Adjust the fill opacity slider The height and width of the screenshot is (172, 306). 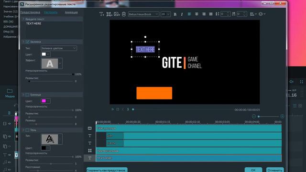point(51,75)
